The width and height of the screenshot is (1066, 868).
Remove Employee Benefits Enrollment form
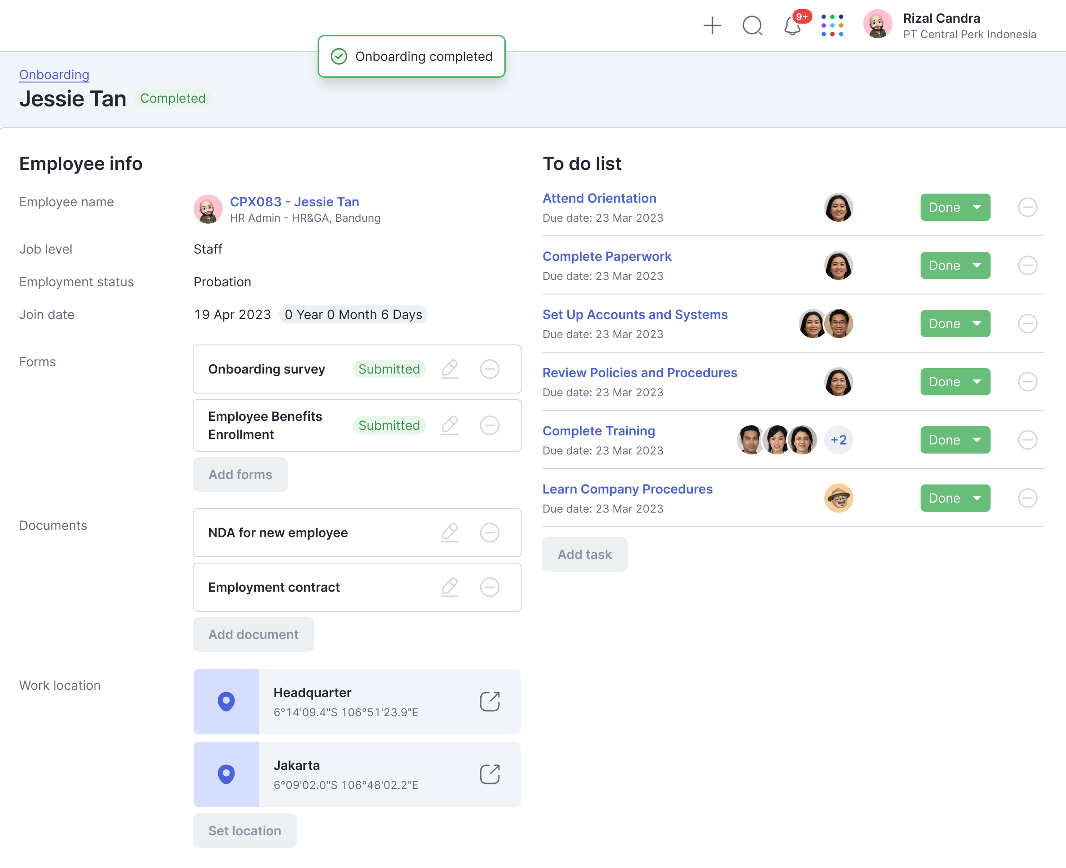(489, 425)
